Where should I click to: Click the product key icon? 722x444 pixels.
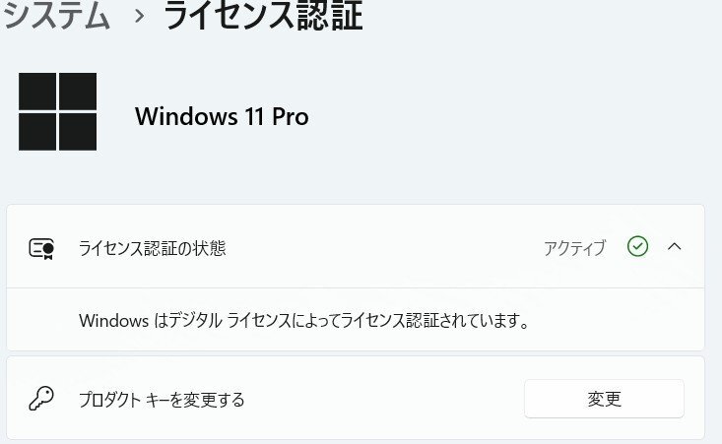click(41, 399)
